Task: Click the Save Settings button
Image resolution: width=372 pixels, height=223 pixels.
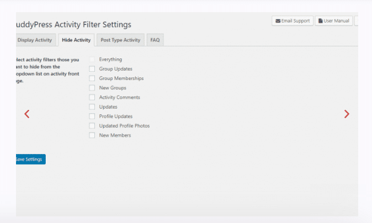Action: pyautogui.click(x=30, y=159)
